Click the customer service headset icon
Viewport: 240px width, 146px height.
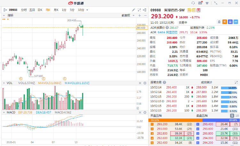(x=193, y=3)
